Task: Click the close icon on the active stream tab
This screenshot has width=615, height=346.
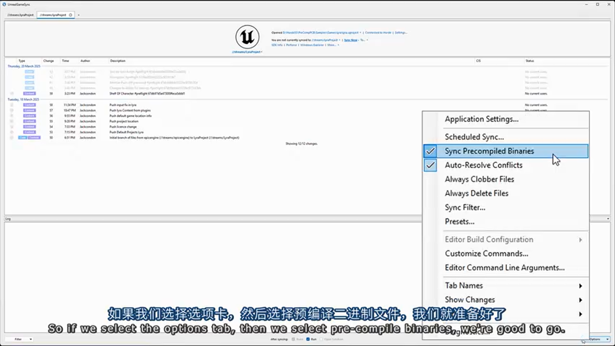Action: click(70, 15)
